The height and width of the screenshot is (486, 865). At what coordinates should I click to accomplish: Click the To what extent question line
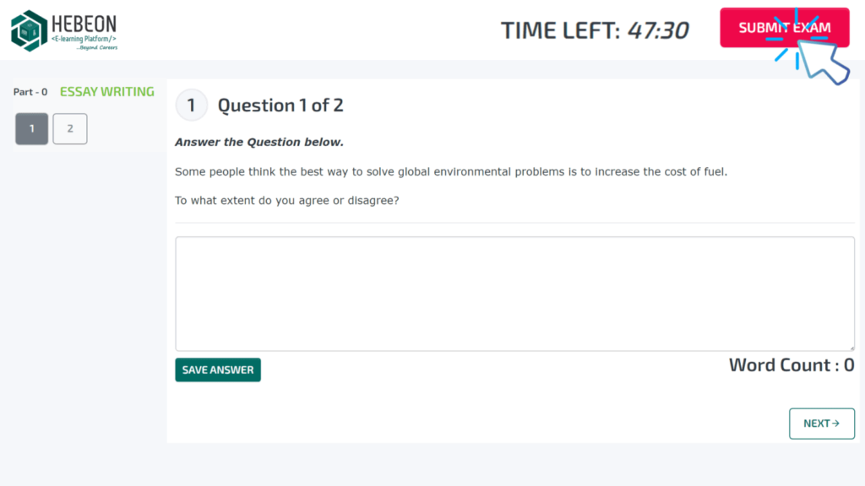(x=286, y=201)
